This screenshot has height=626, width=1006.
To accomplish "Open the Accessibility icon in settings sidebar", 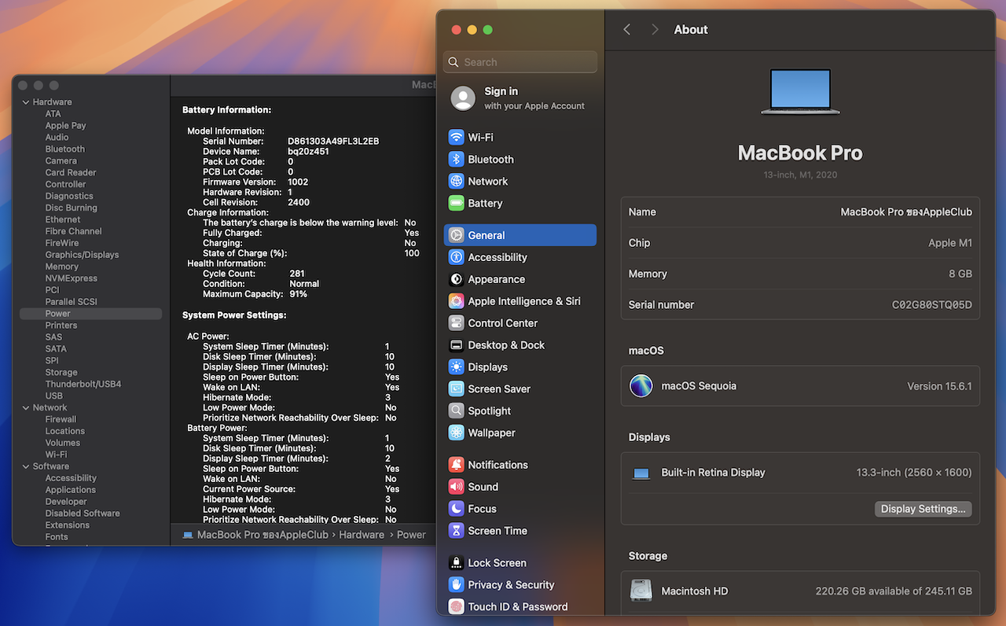I will click(x=456, y=257).
